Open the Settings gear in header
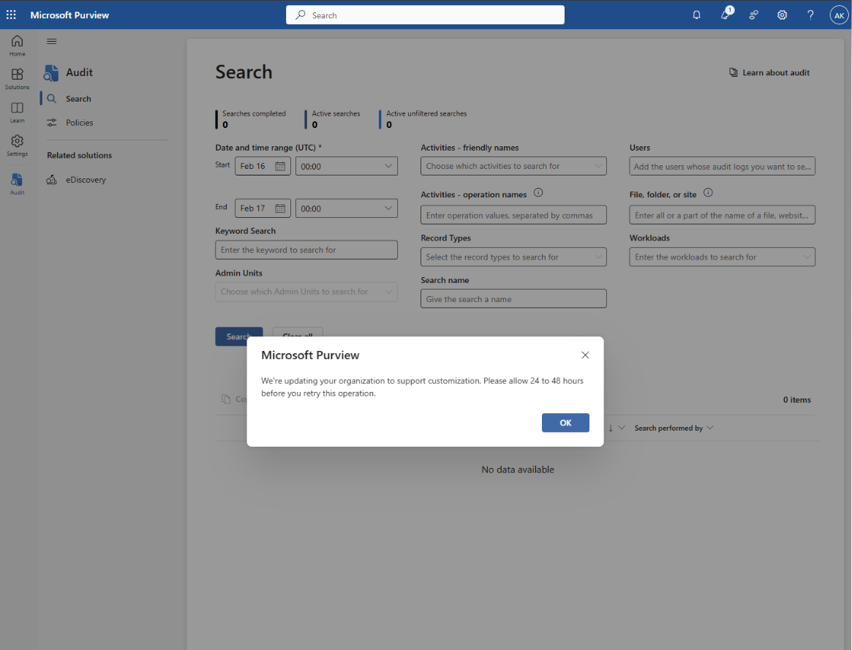The image size is (852, 650). click(782, 15)
